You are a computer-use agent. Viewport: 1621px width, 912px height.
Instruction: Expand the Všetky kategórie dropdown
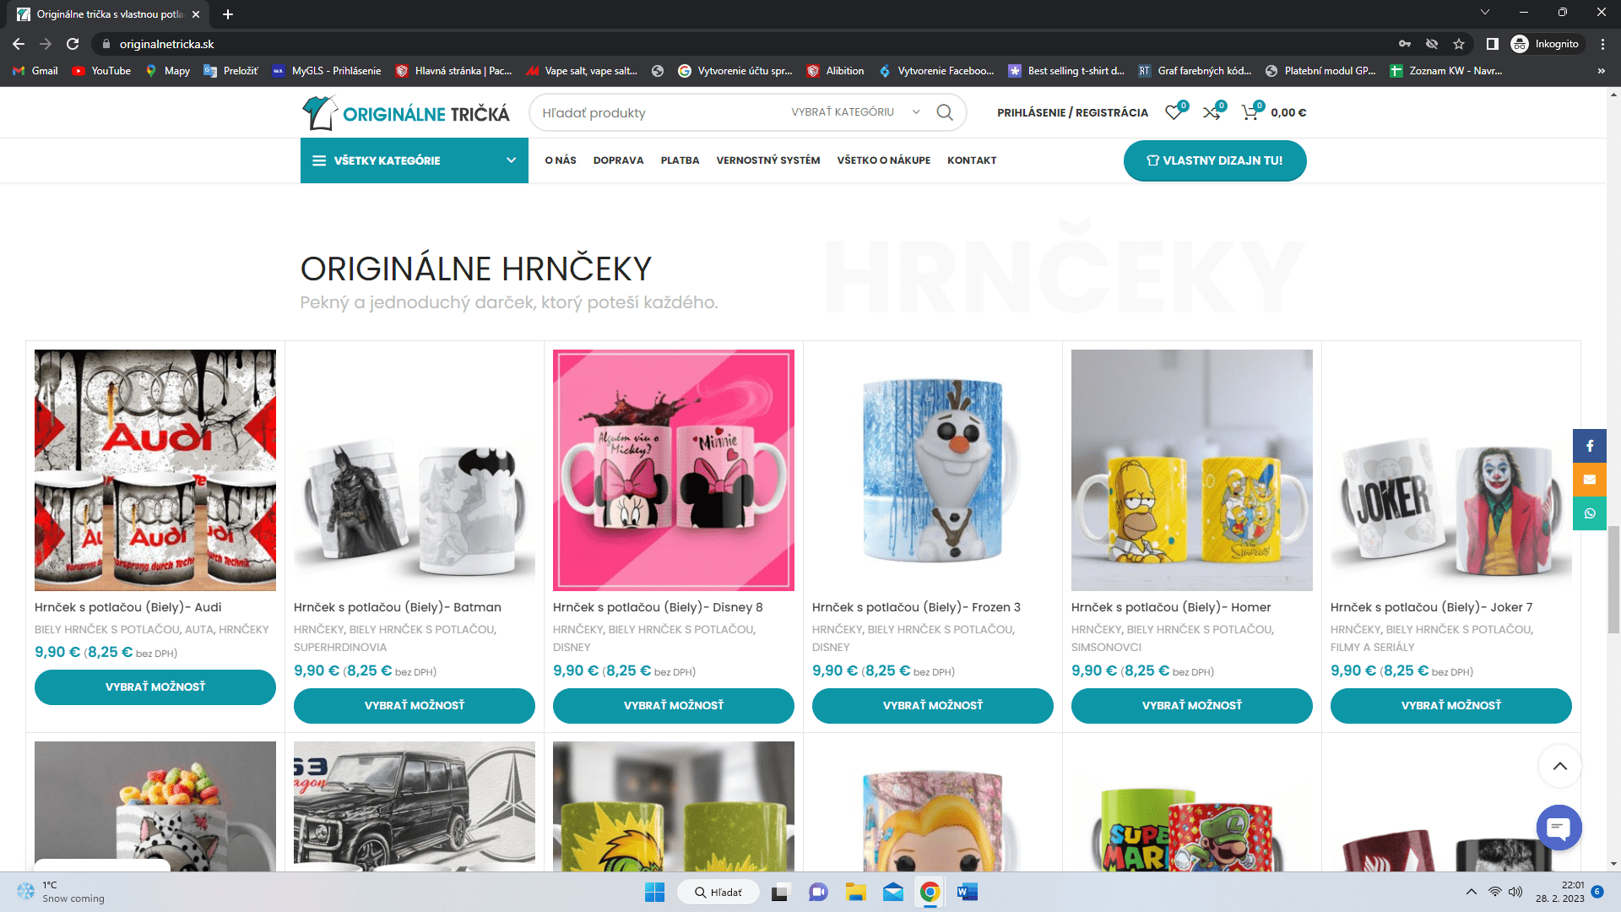coord(415,160)
